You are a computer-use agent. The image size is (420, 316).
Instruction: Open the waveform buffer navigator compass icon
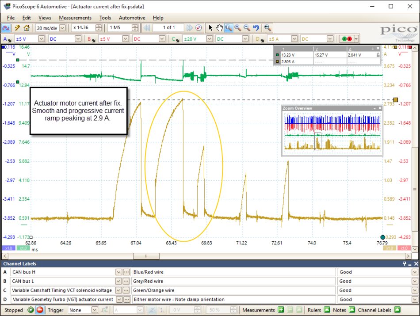[199, 28]
